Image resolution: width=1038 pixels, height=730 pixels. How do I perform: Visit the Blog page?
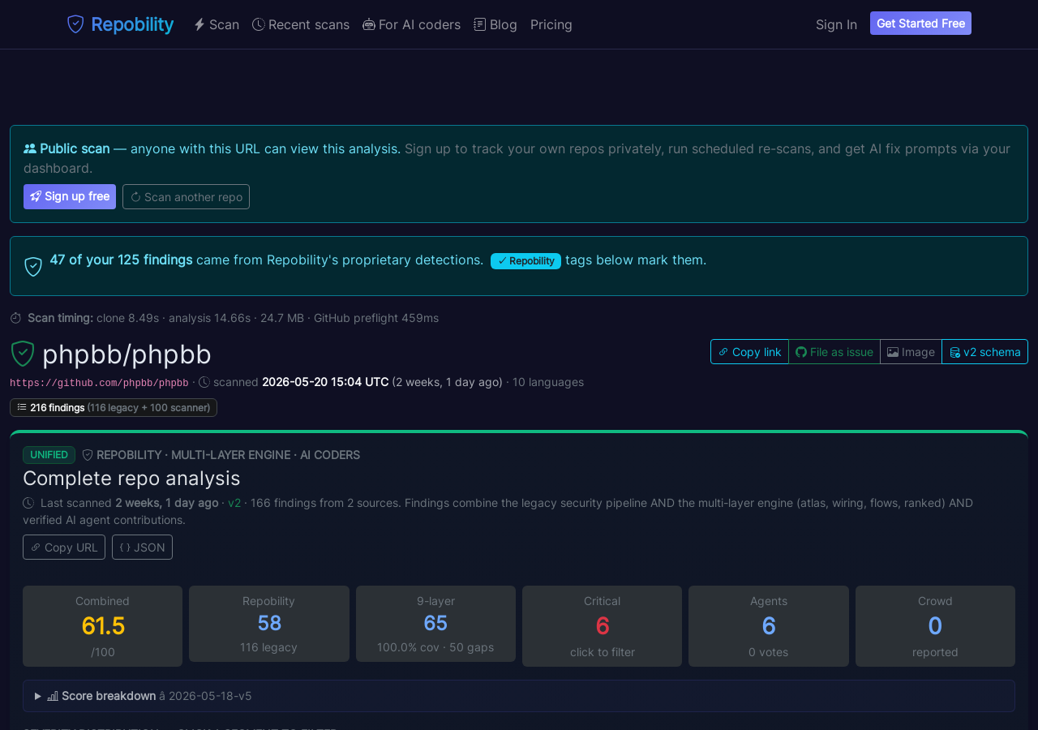495,24
